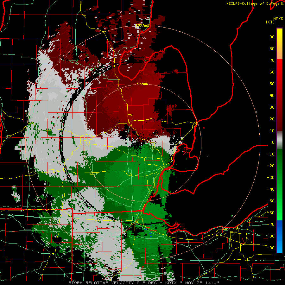Screen dimensions: 285x285
Task: Select the positive 30 legend value
Action: [x=272, y=107]
